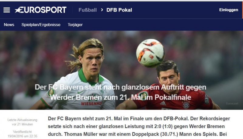Click the Eurosport photo credit watermark
The height and width of the screenshot is (139, 243).
click(232, 103)
